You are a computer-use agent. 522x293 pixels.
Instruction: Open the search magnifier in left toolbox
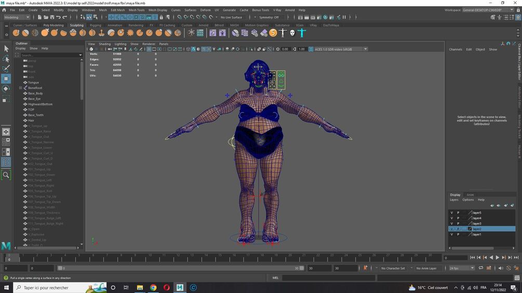pyautogui.click(x=6, y=175)
